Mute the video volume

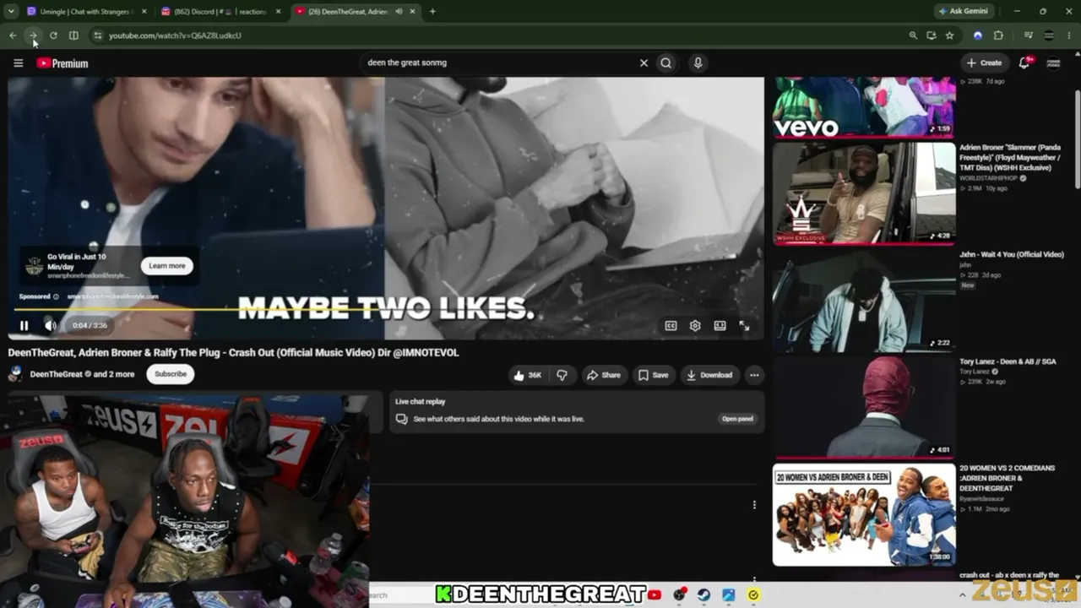(51, 325)
